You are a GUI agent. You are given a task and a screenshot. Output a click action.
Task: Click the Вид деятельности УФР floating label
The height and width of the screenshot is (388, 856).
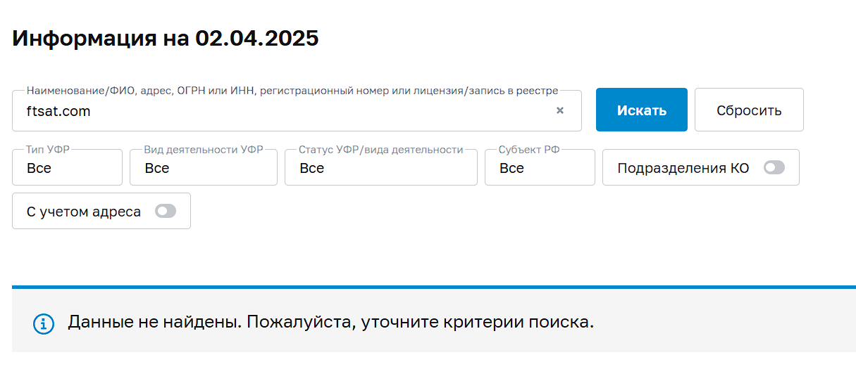pos(203,150)
